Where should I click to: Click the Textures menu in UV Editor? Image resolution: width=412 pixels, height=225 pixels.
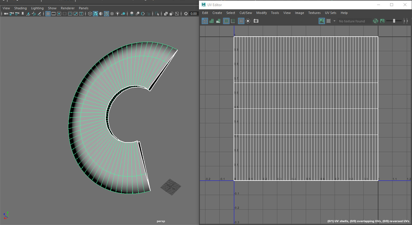click(x=314, y=13)
